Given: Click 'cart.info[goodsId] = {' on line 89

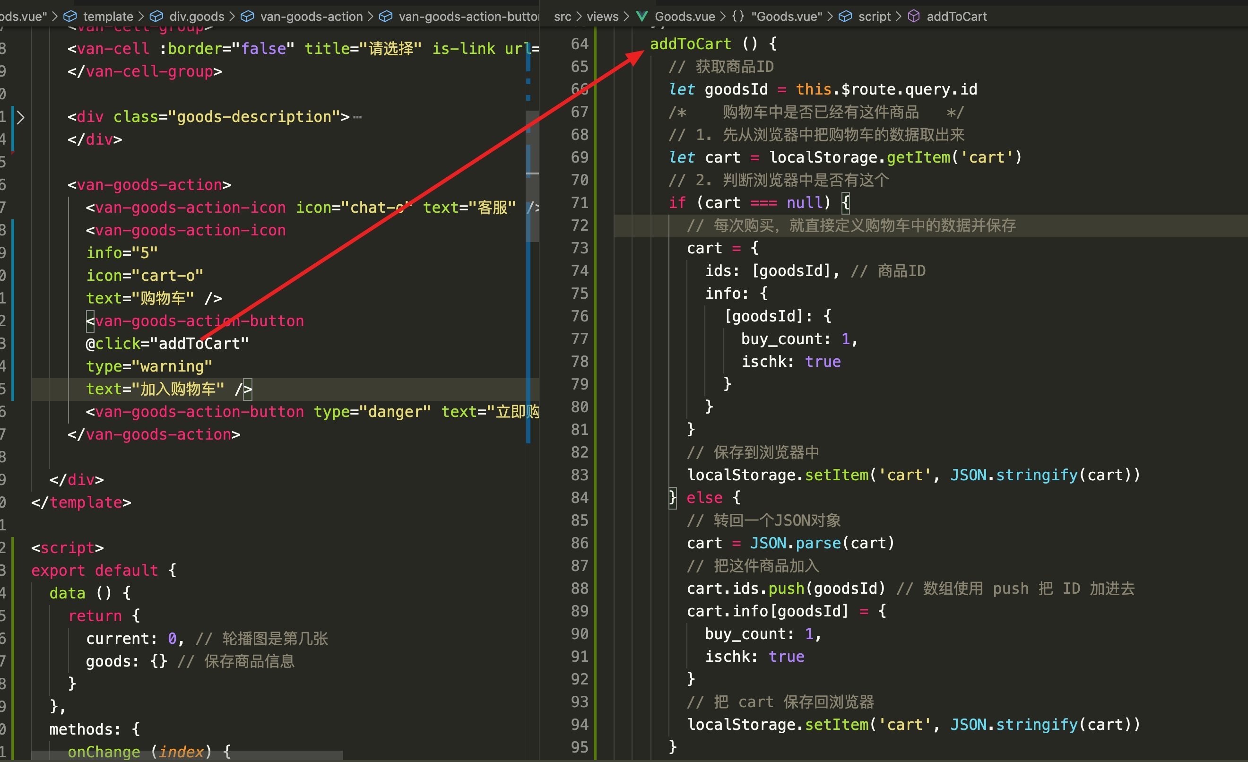Looking at the screenshot, I should coord(786,611).
